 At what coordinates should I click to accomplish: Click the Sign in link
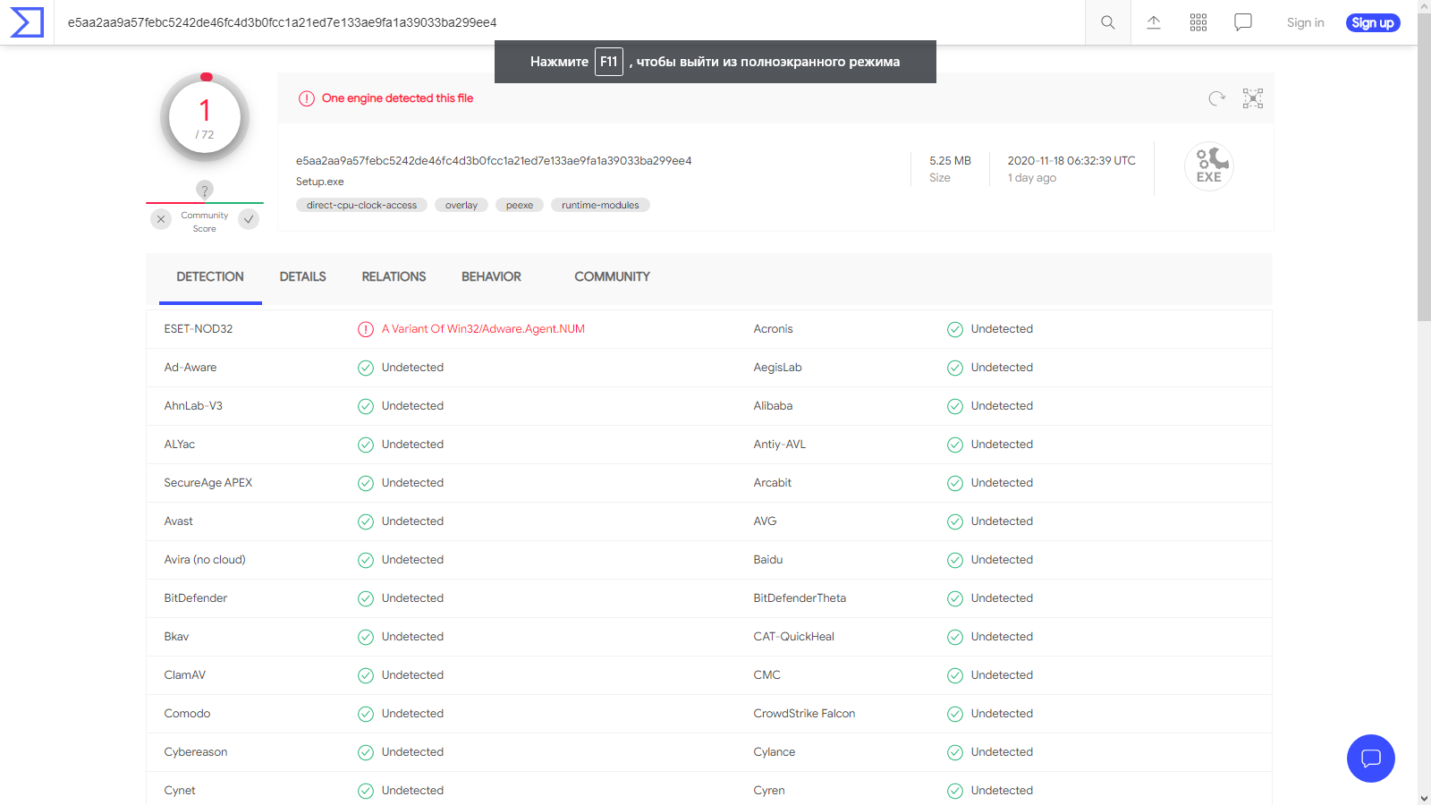[x=1305, y=22]
